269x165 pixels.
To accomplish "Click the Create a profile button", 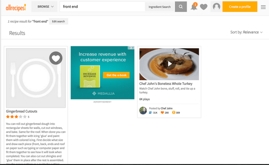I will tap(239, 7).
